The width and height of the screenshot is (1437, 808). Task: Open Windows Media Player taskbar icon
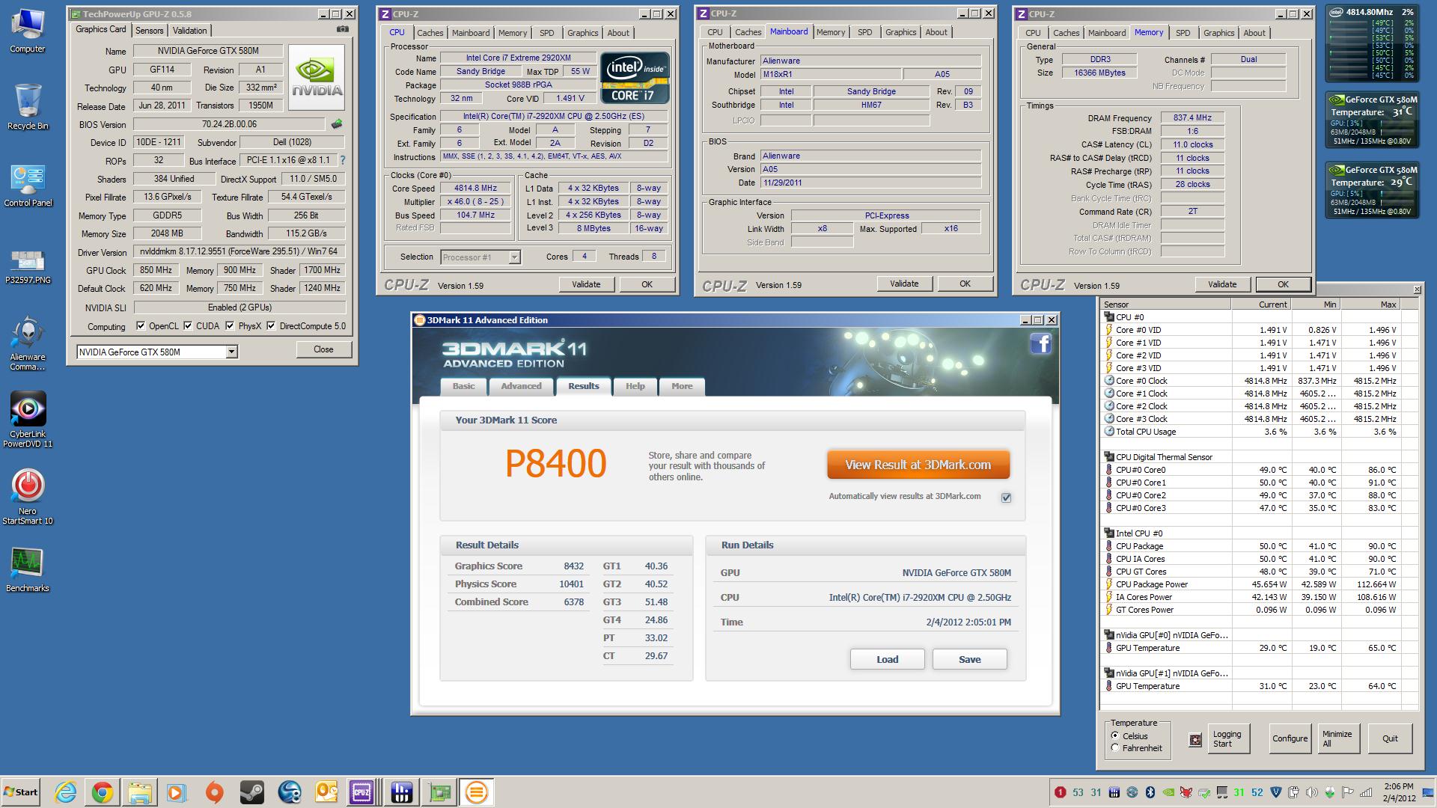[177, 792]
